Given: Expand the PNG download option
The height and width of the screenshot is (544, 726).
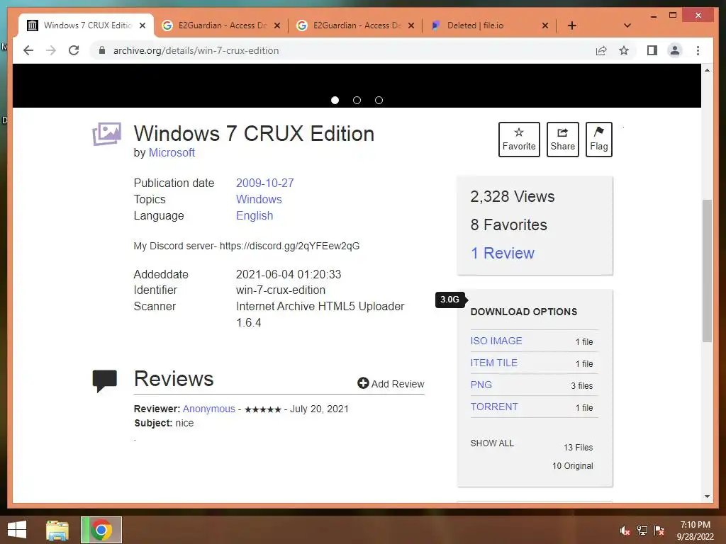Looking at the screenshot, I should (x=481, y=385).
